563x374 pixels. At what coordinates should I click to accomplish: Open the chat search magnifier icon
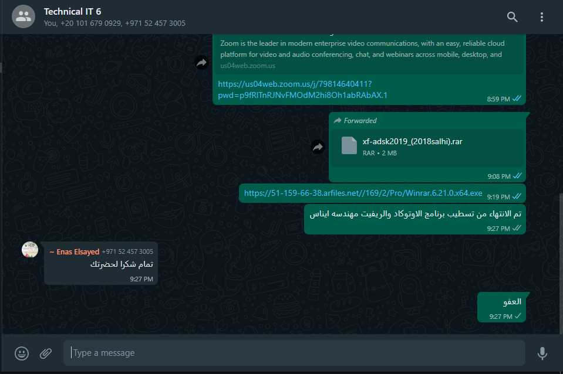[512, 17]
